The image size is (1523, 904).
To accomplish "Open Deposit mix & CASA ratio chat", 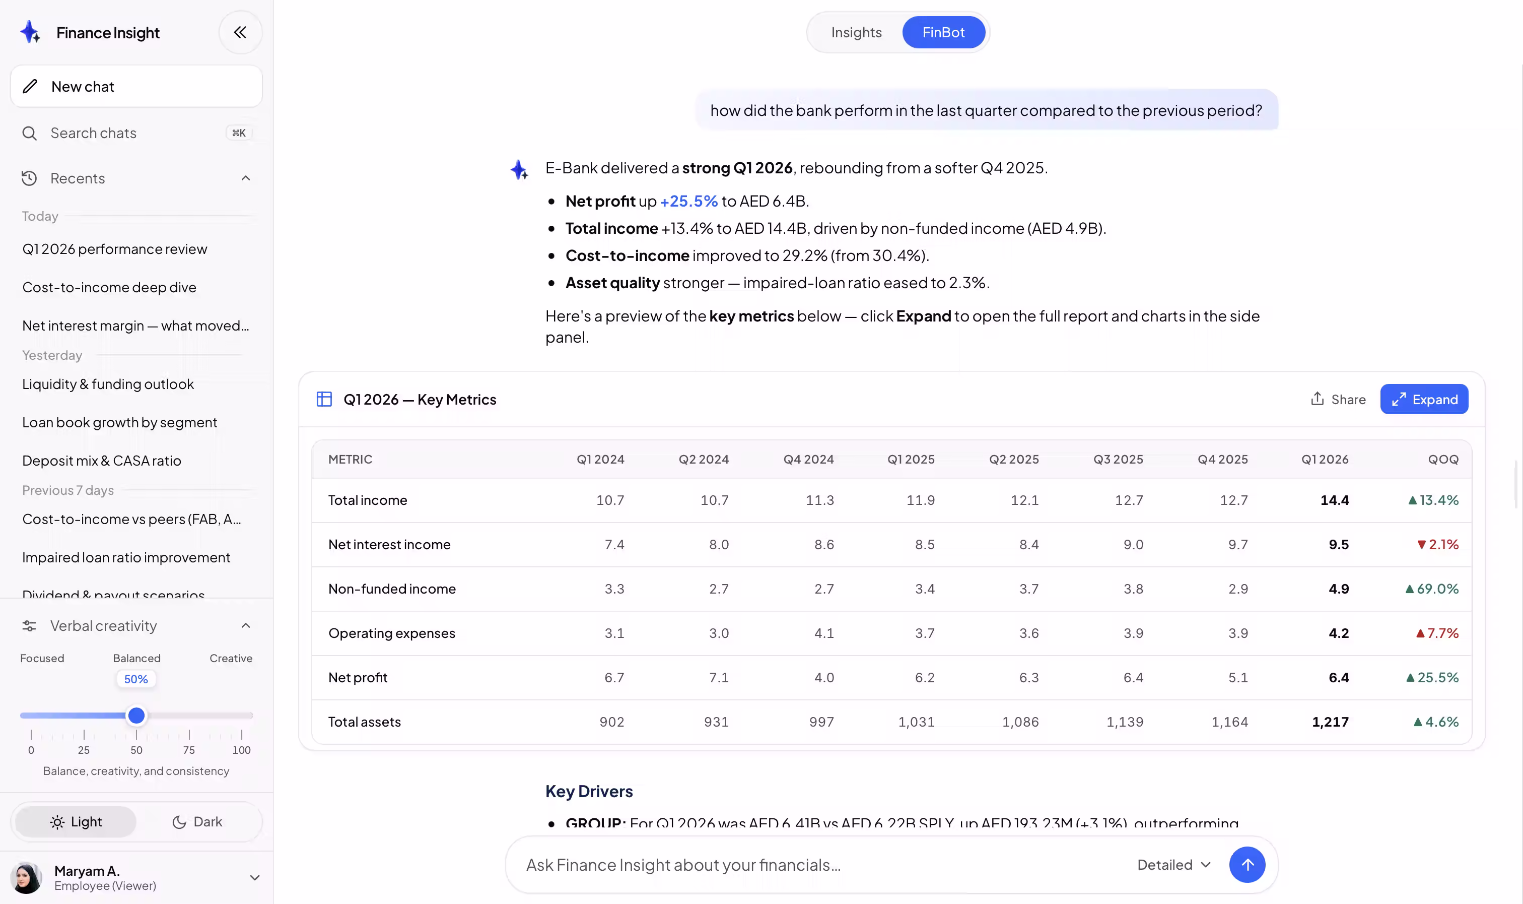I will click(102, 461).
